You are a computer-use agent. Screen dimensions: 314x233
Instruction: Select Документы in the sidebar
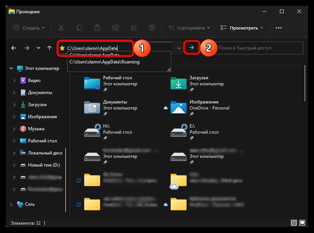pyautogui.click(x=40, y=93)
